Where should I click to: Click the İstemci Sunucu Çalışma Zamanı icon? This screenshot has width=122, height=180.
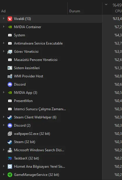(10, 109)
